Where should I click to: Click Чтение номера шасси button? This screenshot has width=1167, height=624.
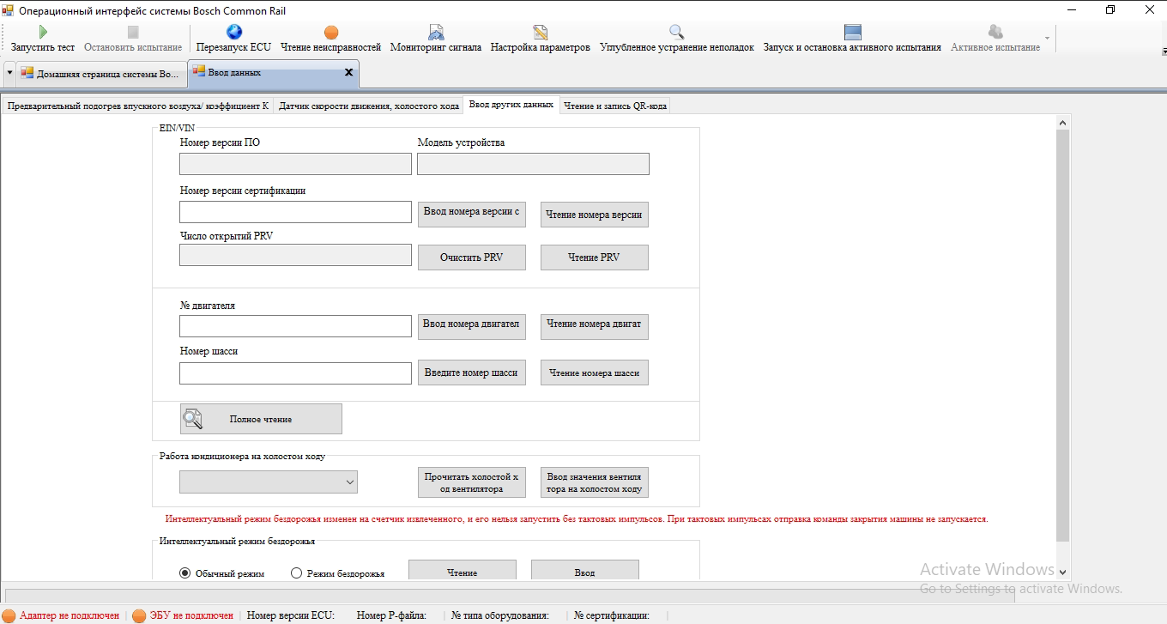tap(594, 373)
